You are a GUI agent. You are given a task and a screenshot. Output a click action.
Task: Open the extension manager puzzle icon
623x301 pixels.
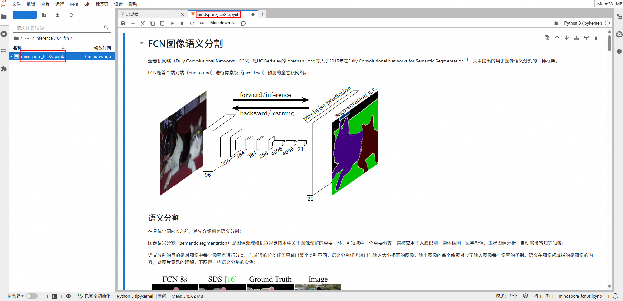pyautogui.click(x=4, y=69)
